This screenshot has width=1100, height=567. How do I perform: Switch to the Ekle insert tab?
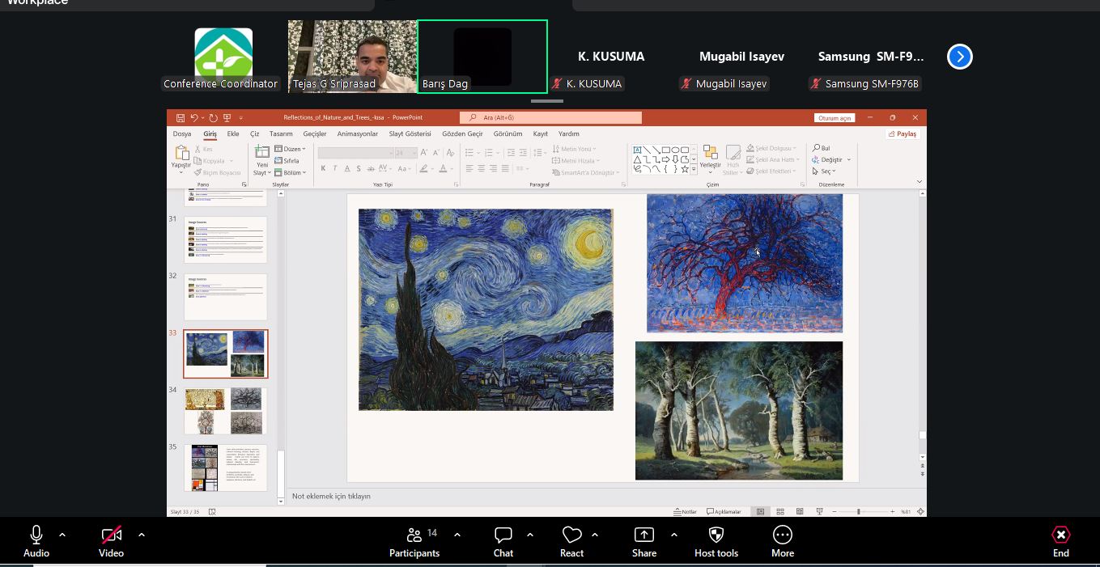tap(233, 133)
